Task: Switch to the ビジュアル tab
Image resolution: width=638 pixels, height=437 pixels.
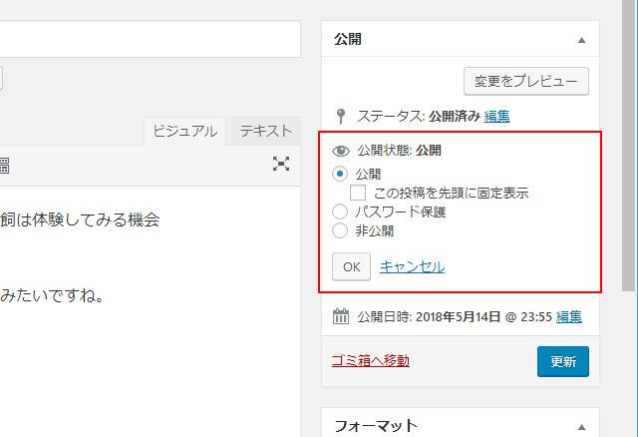Action: point(185,131)
